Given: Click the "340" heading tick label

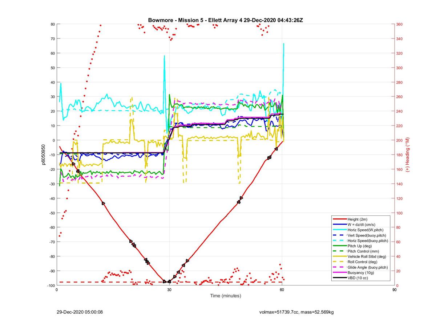Looking at the screenshot, I should click(x=400, y=39).
